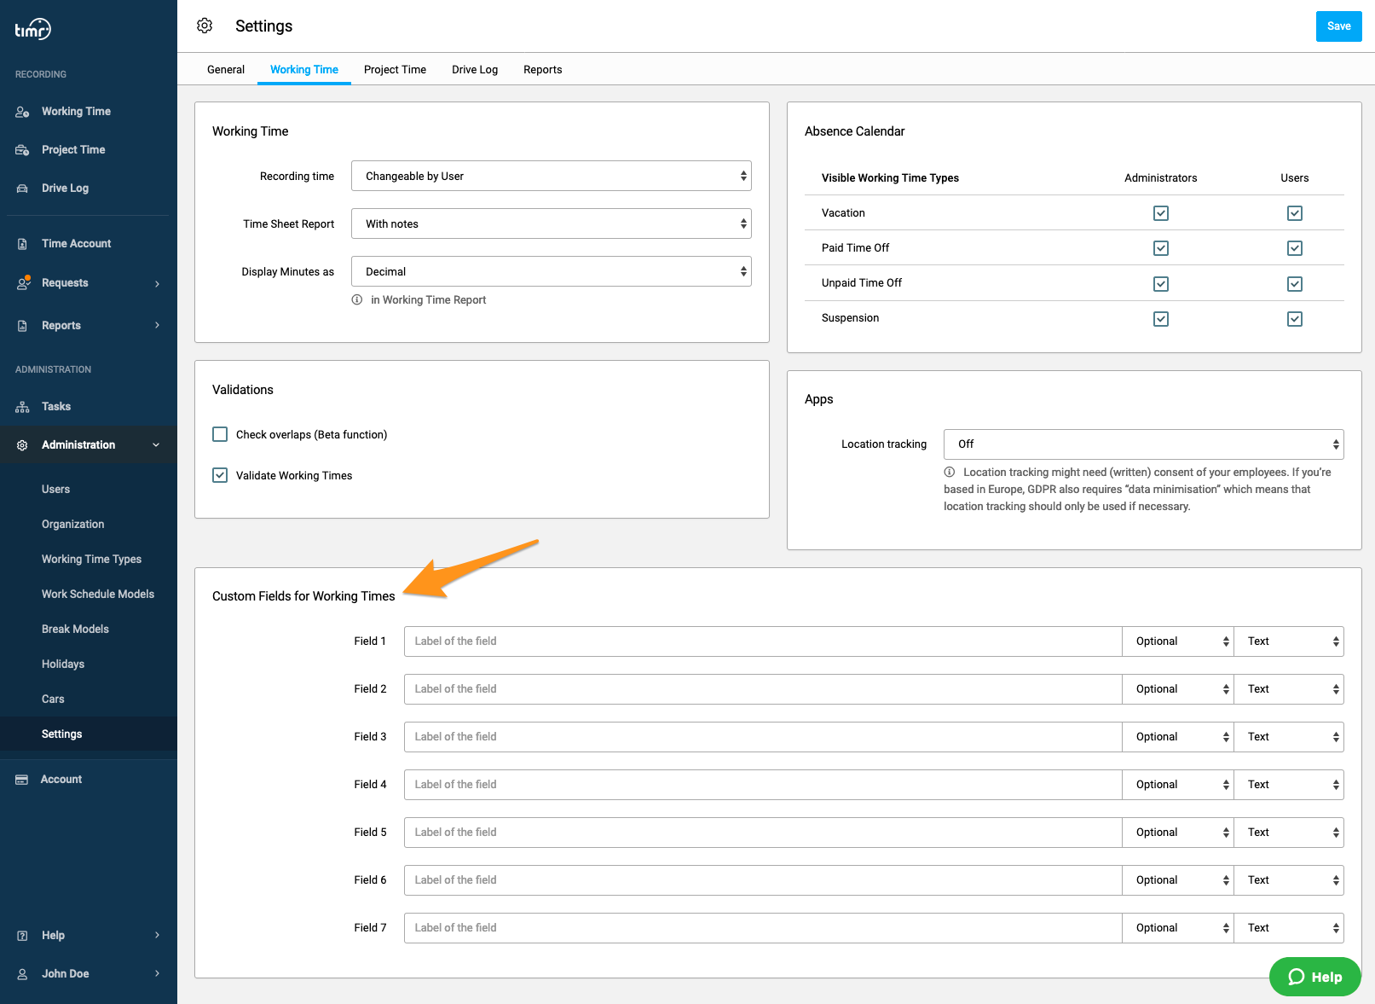Toggle Suspension Users checkbox
The height and width of the screenshot is (1004, 1375).
click(1295, 319)
